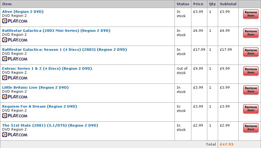The image size is (261, 148).
Task: Remove Alive from the basket
Action: [x=251, y=14]
